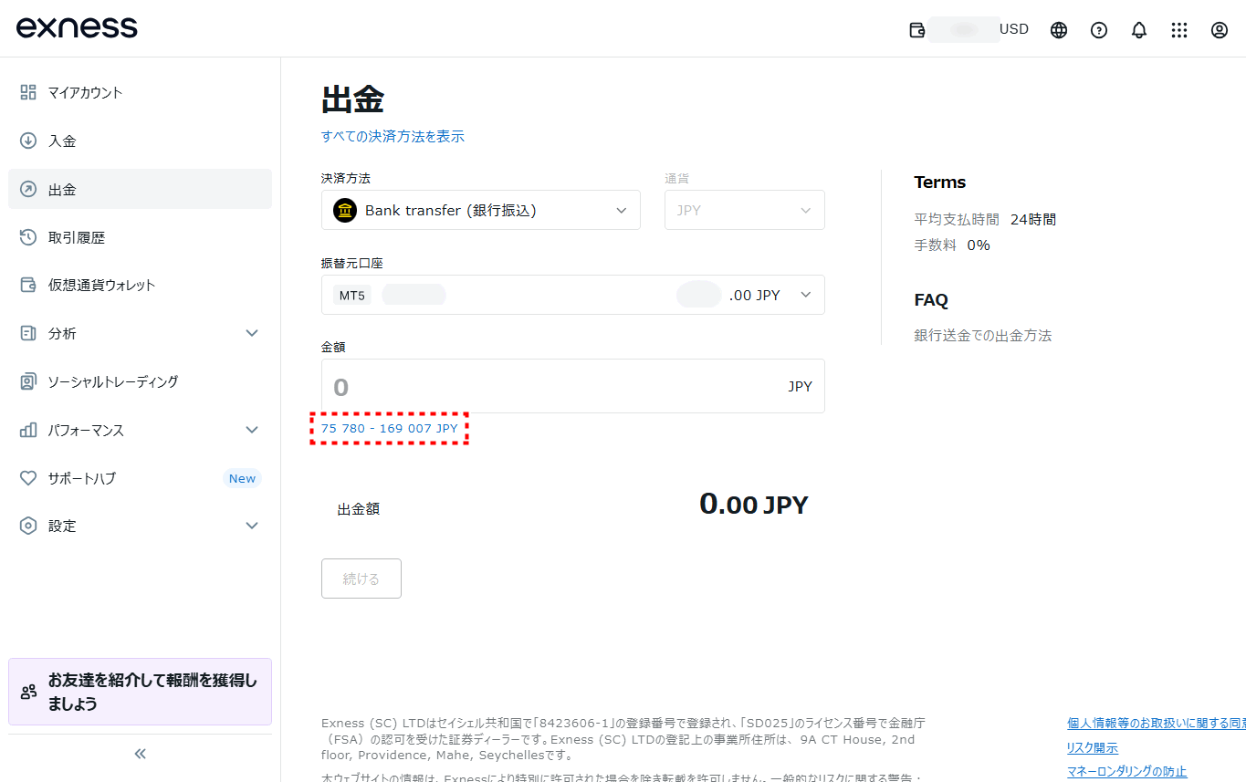
Task: Click the 金額 amount input field
Action: coord(573,386)
